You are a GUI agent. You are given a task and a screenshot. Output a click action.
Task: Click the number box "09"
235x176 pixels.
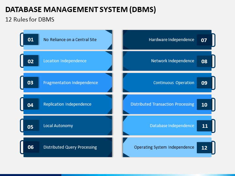204,83
